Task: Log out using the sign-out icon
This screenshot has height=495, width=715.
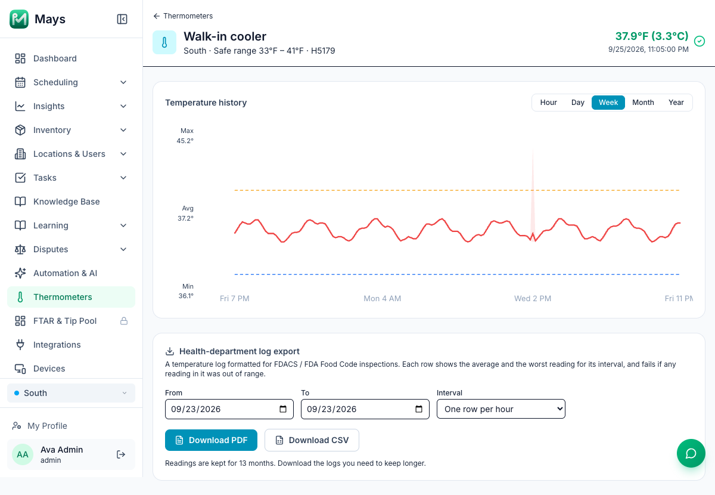Action: tap(121, 454)
